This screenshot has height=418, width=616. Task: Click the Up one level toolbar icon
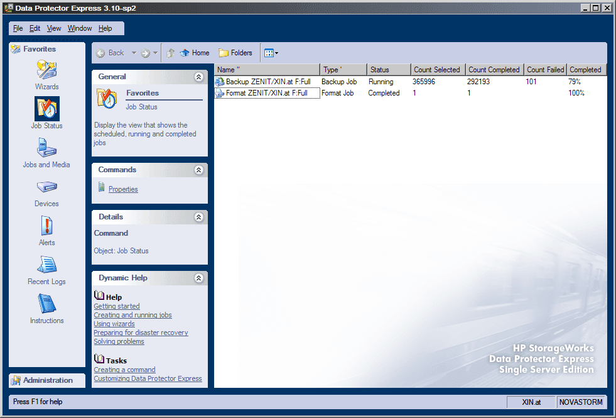(171, 53)
